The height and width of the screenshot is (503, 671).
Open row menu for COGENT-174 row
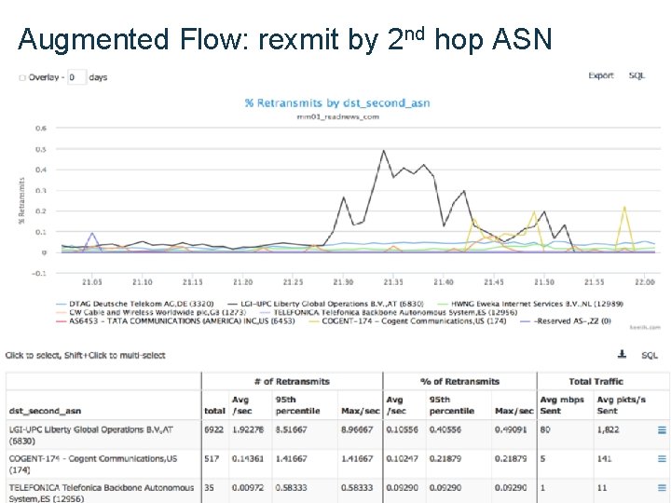[662, 459]
